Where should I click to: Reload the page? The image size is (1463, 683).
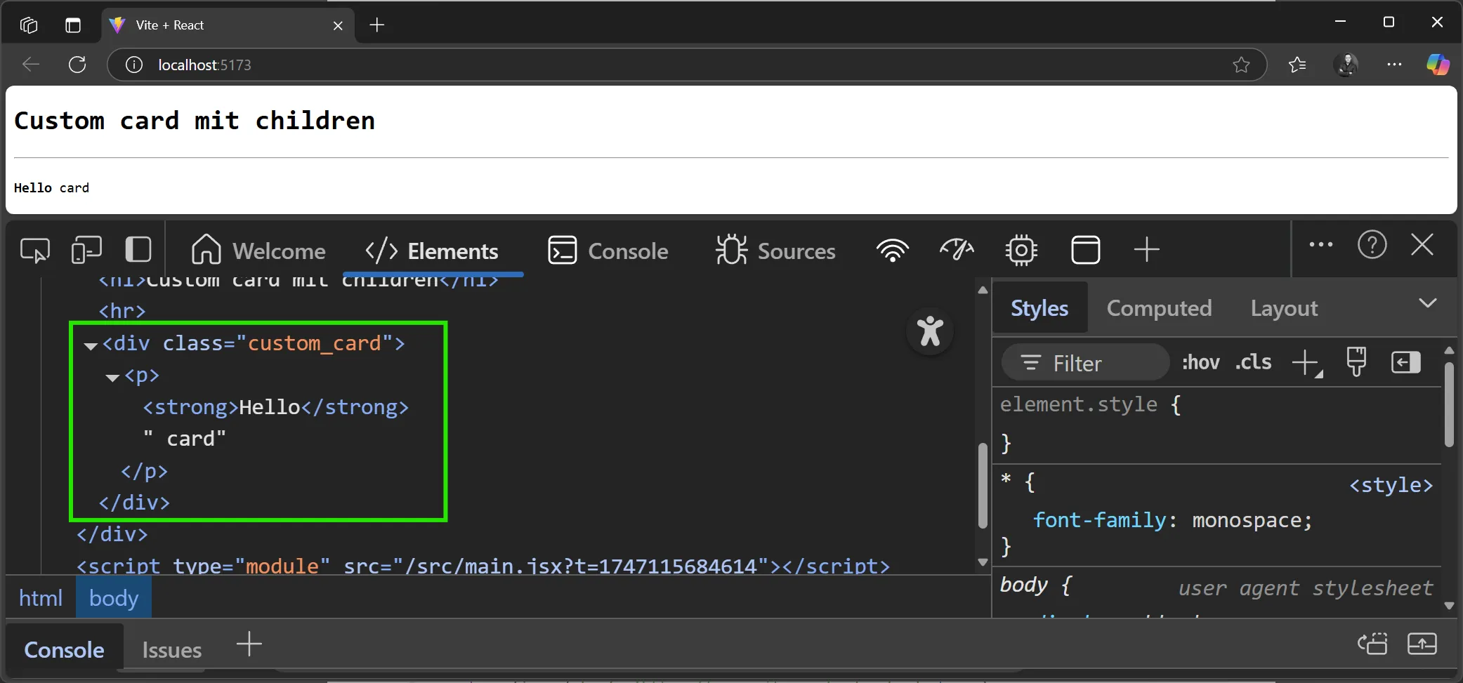(77, 65)
